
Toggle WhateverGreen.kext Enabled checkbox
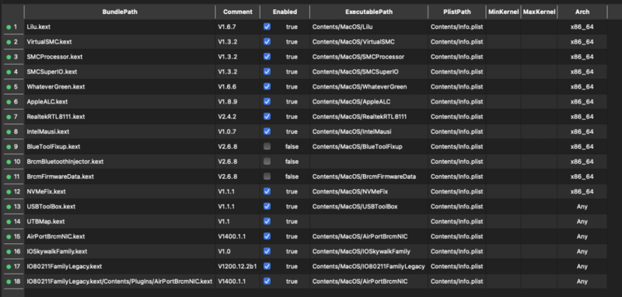(x=267, y=86)
